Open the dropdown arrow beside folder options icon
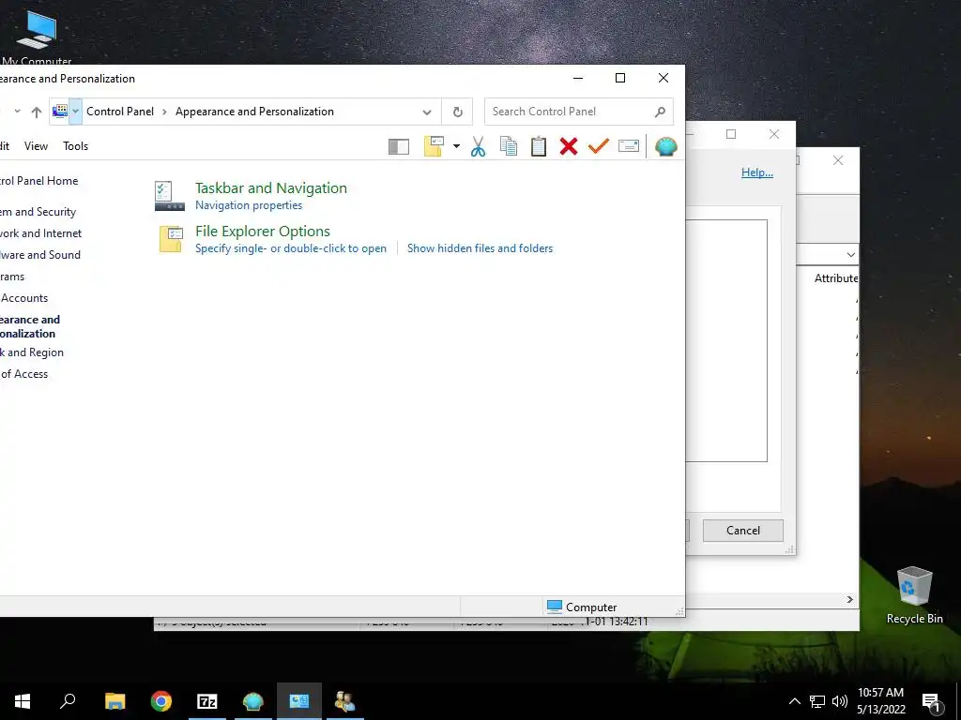 [456, 146]
